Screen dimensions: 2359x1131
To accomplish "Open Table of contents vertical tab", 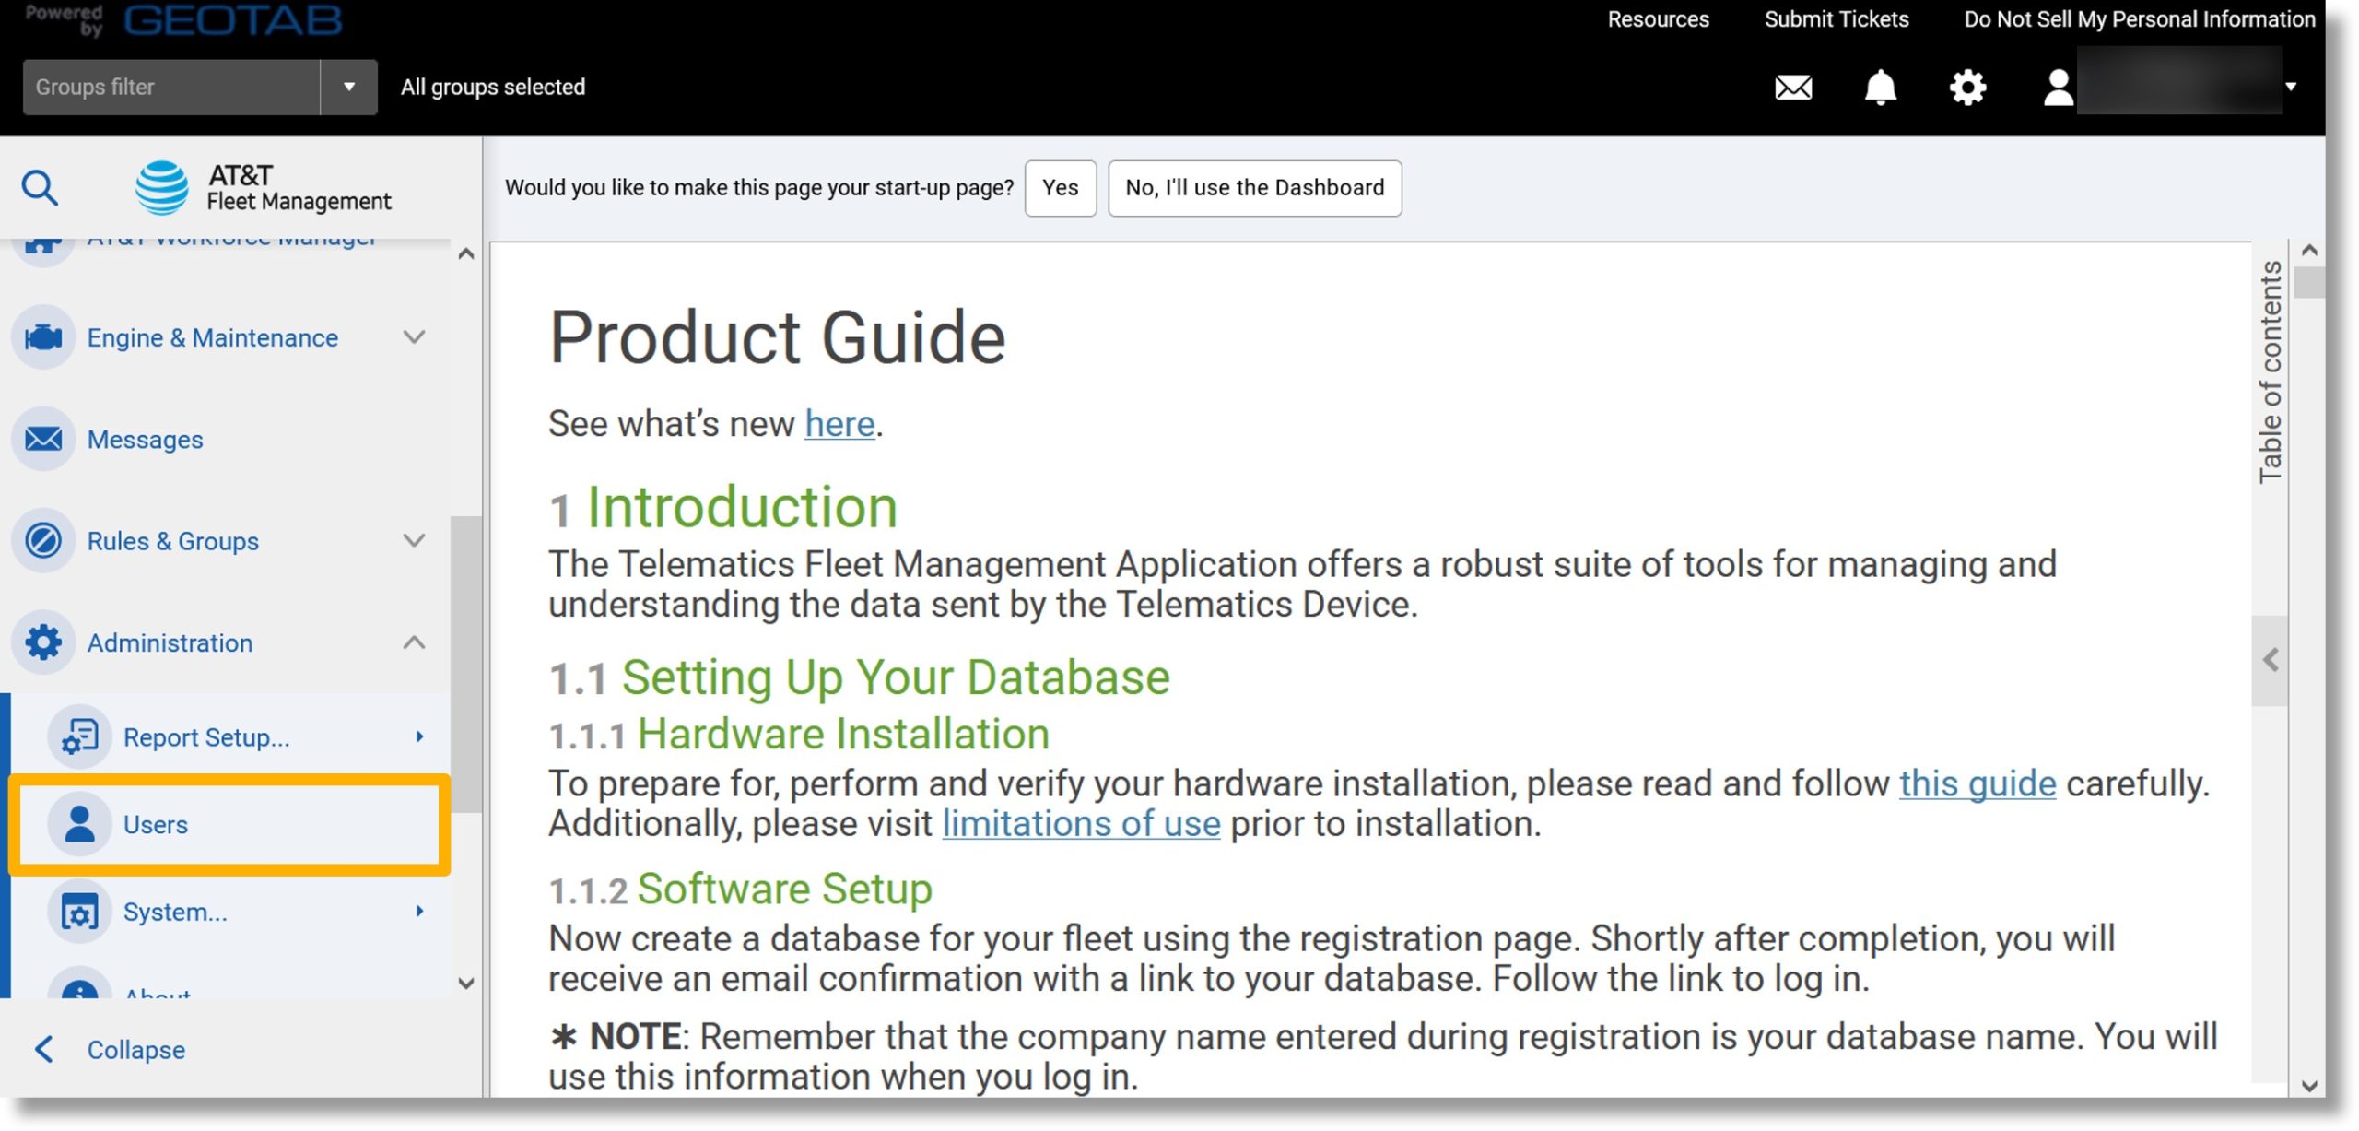I will (2271, 371).
